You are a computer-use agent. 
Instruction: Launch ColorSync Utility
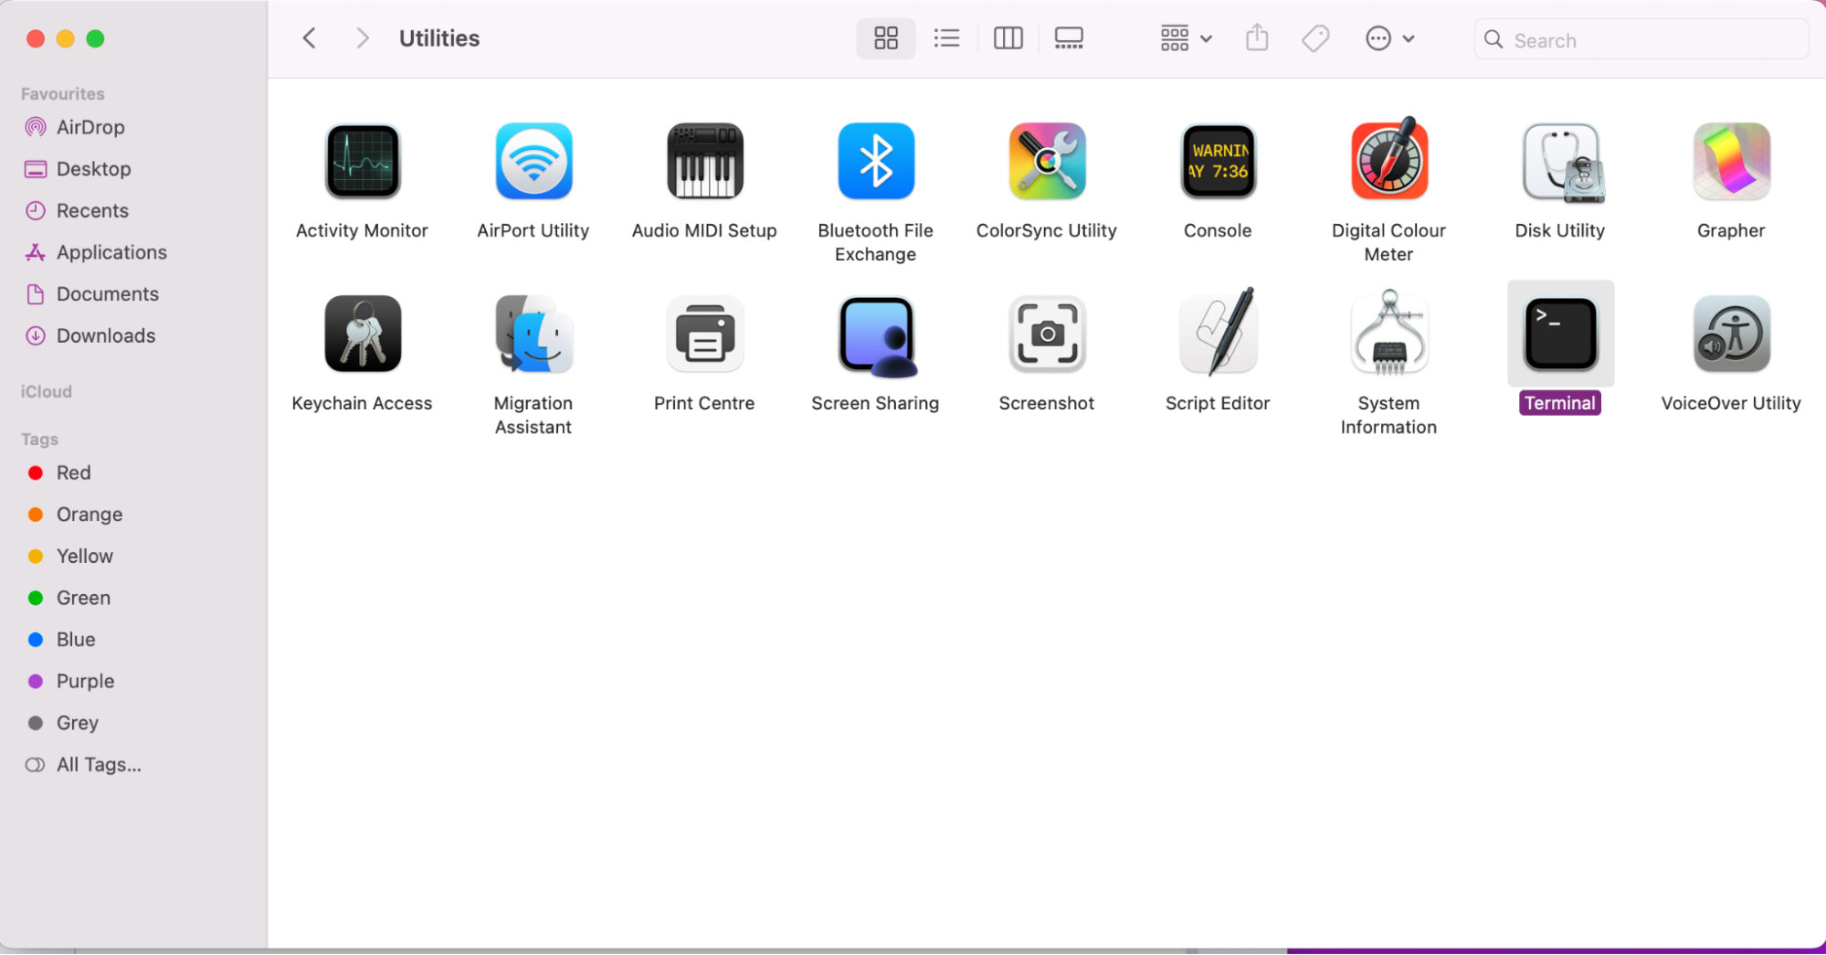(1046, 162)
